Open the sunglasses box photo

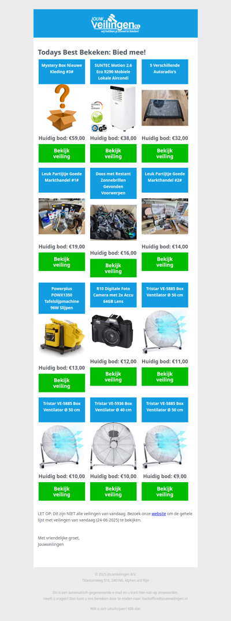[x=113, y=223]
